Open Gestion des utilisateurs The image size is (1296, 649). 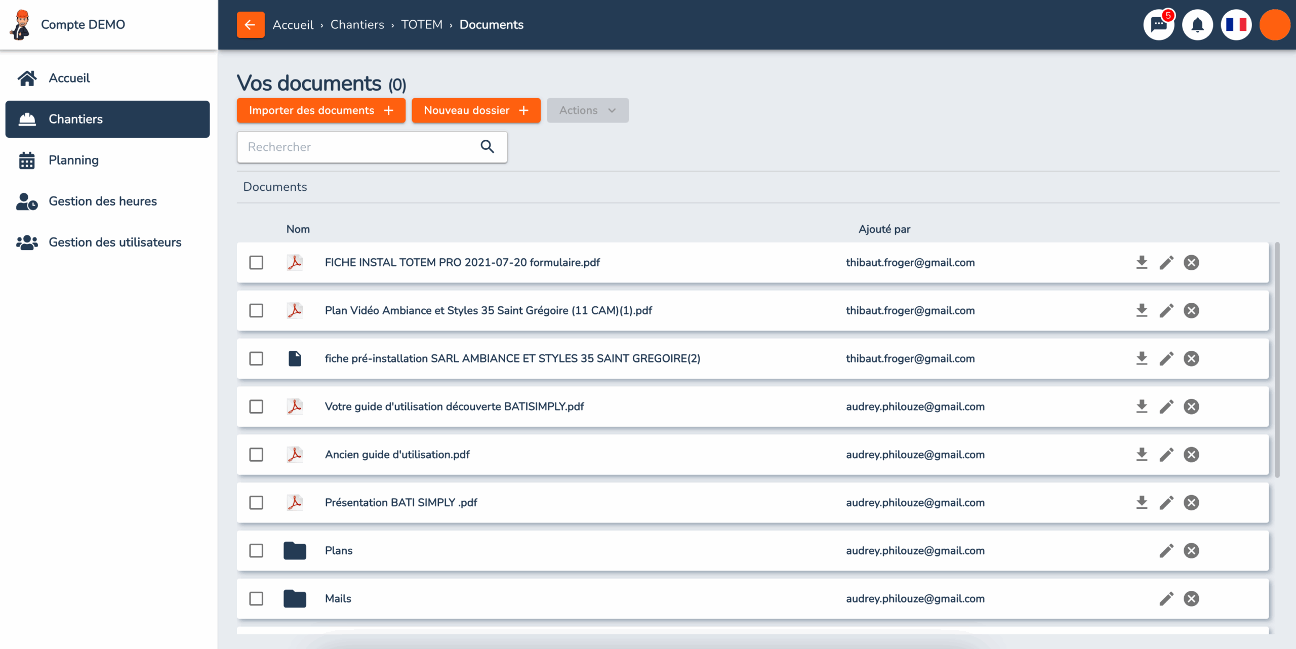[x=107, y=242]
